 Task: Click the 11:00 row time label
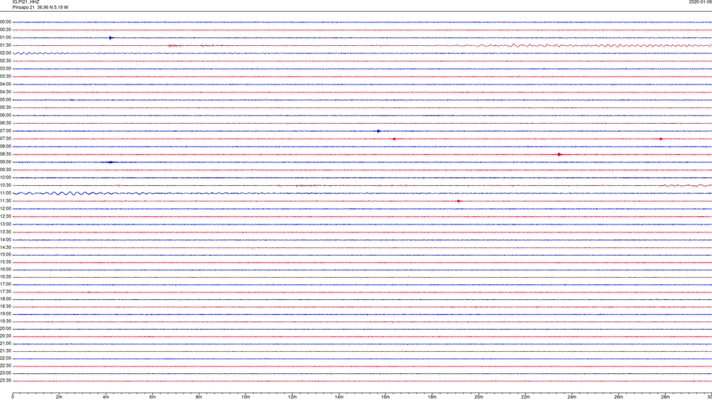[5, 193]
